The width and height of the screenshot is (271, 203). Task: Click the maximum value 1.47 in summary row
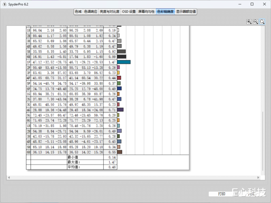point(112,162)
